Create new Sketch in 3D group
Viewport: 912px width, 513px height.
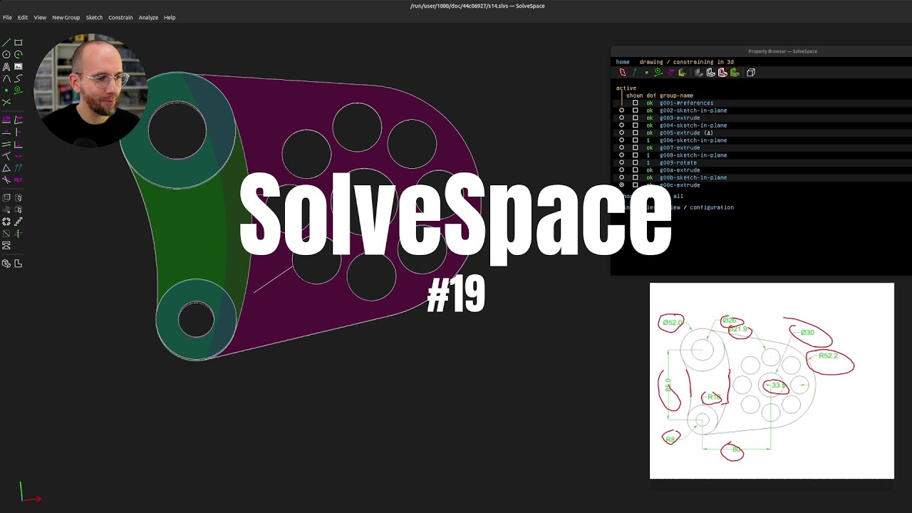coord(19,234)
